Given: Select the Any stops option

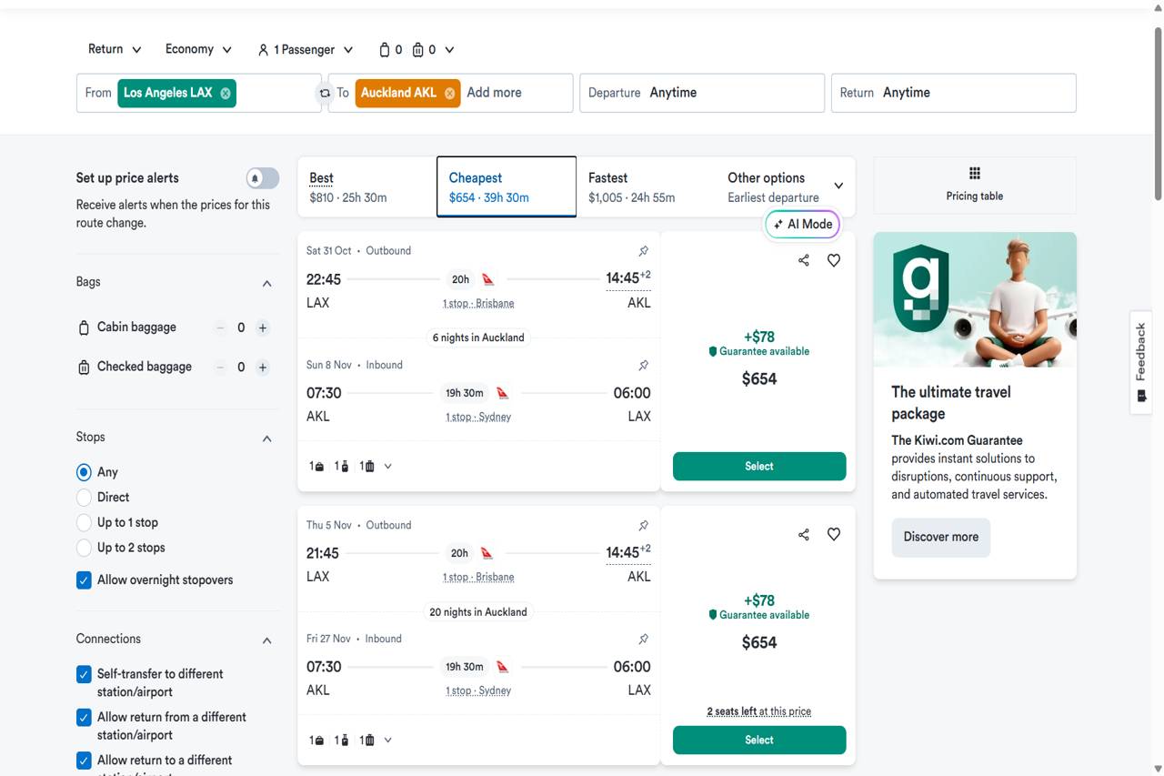Looking at the screenshot, I should point(84,472).
